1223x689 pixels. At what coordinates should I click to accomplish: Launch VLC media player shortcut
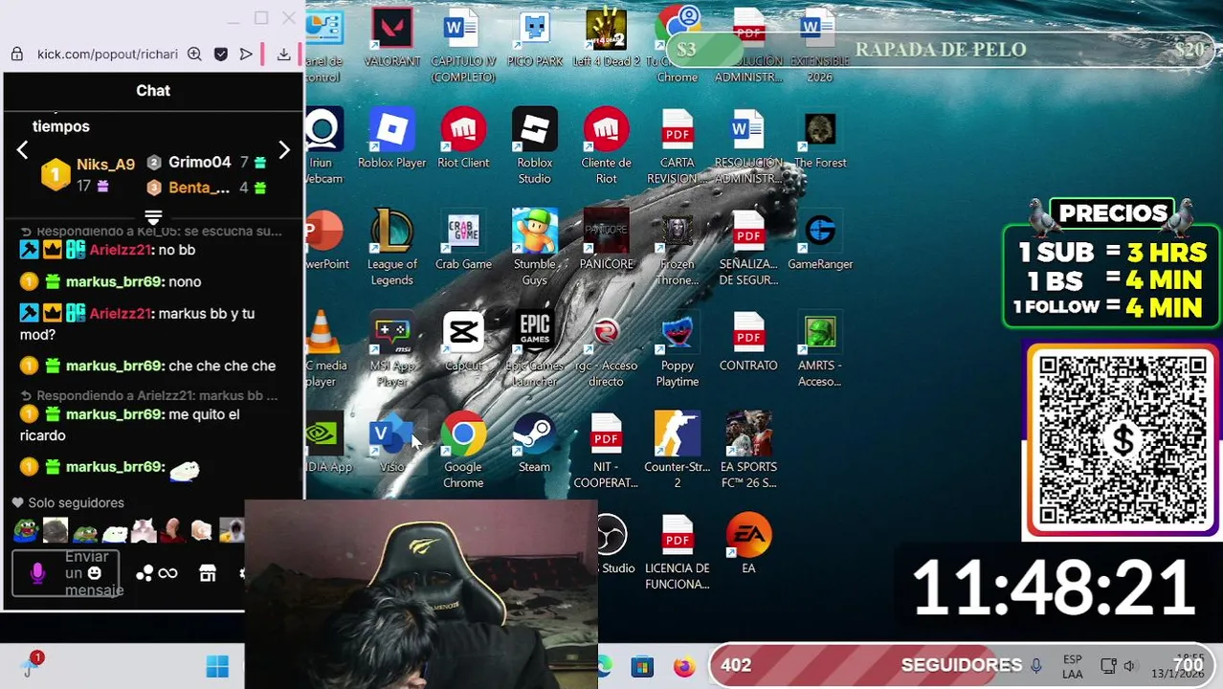point(324,350)
